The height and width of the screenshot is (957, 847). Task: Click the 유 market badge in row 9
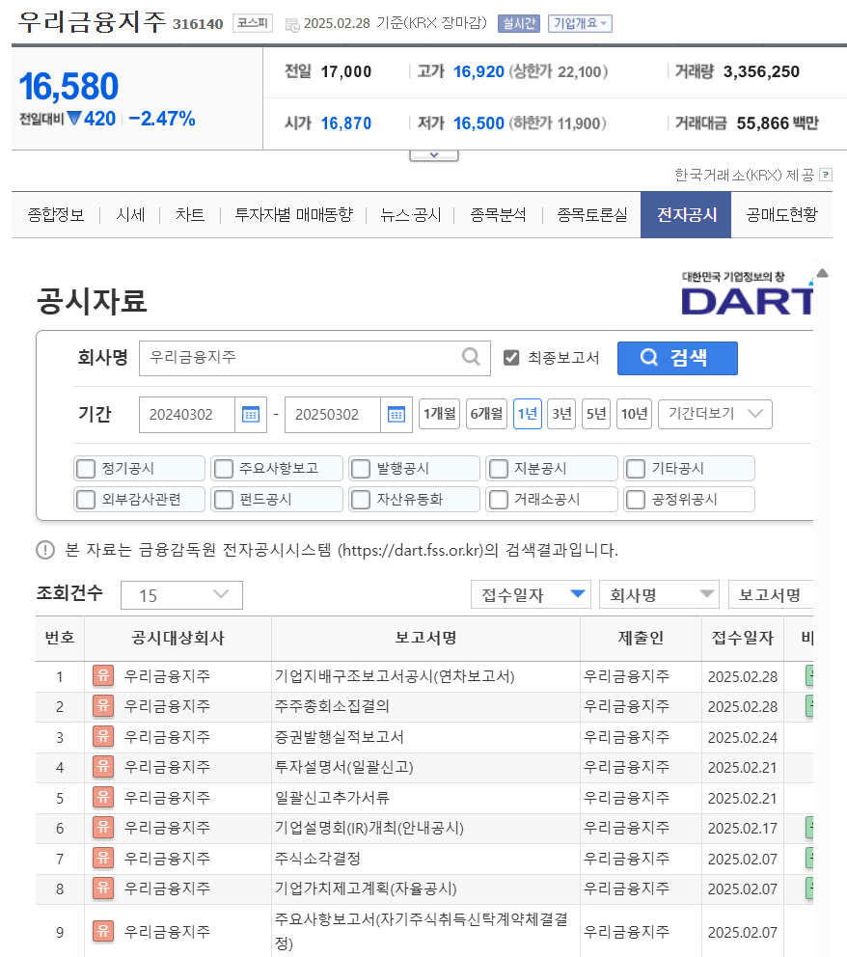[x=103, y=931]
